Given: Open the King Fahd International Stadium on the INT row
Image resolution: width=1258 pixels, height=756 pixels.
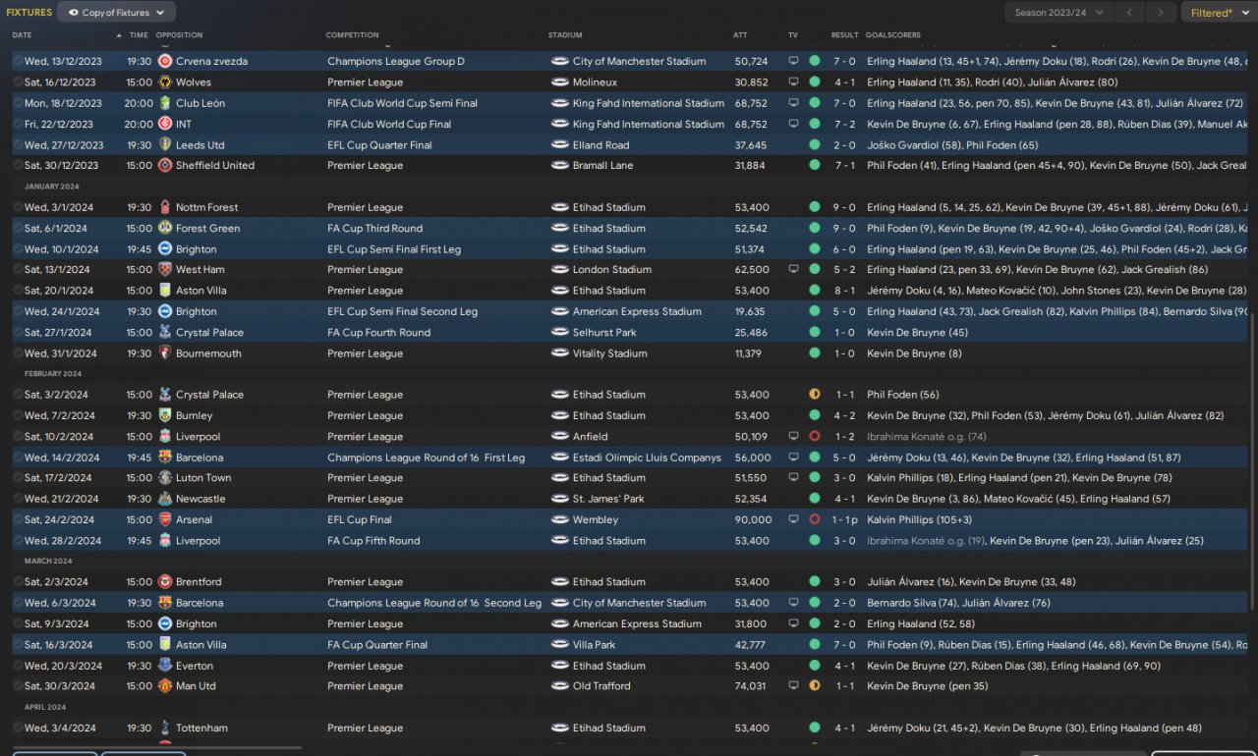Looking at the screenshot, I should 649,125.
